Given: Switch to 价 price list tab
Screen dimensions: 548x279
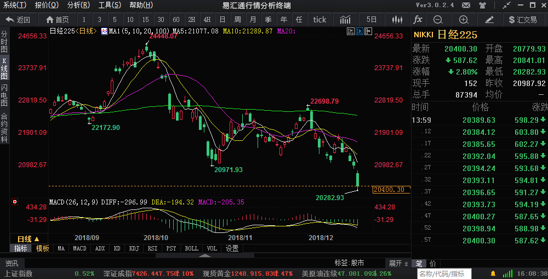Looking at the screenshot, I should click(433, 264).
